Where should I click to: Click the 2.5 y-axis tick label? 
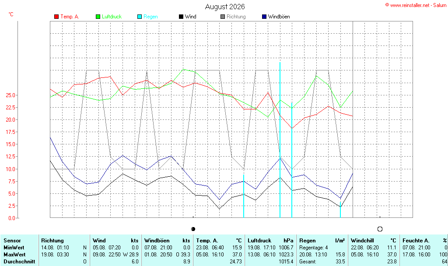[12, 206]
